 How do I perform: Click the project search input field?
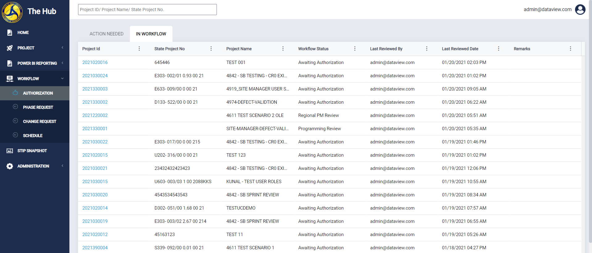click(x=147, y=10)
